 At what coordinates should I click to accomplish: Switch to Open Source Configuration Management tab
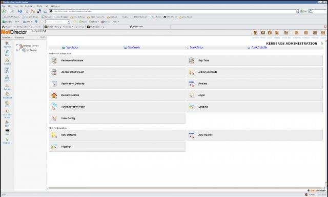click(x=22, y=27)
